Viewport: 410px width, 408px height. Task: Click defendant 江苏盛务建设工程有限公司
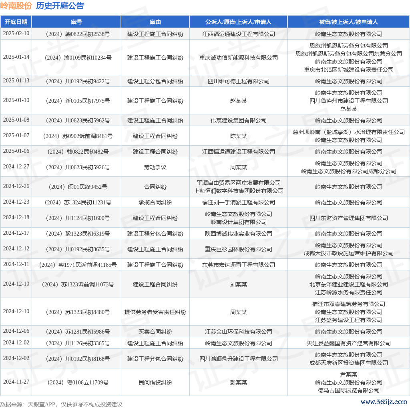click(349, 320)
